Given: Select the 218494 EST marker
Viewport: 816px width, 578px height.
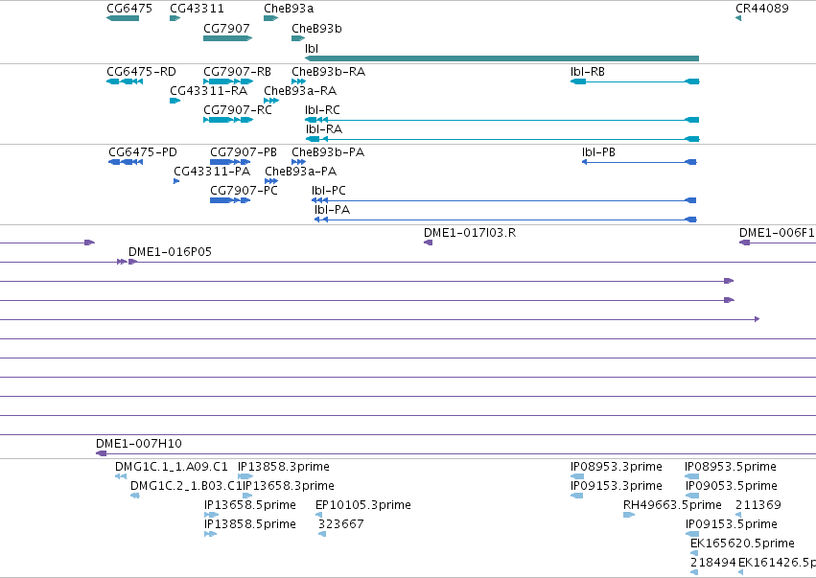Looking at the screenshot, I should click(x=694, y=572).
